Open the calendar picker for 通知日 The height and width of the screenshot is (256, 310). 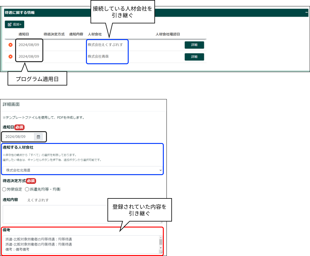(x=38, y=137)
